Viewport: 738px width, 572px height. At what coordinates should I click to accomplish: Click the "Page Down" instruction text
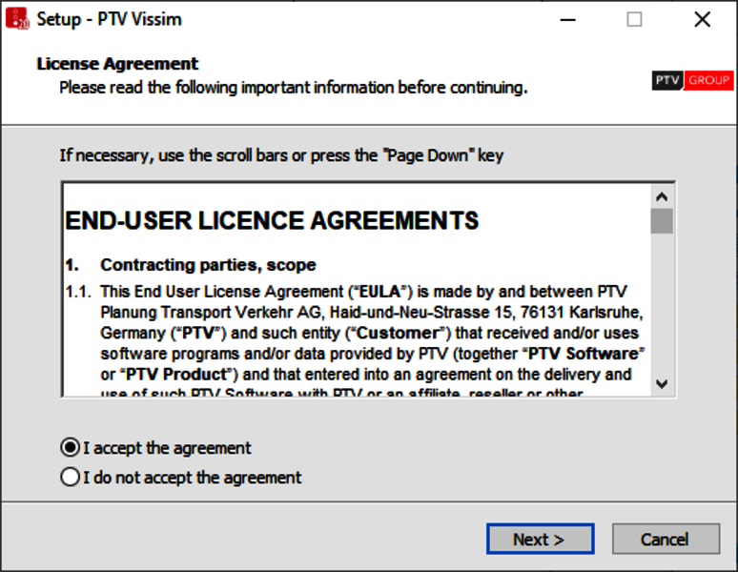point(281,154)
